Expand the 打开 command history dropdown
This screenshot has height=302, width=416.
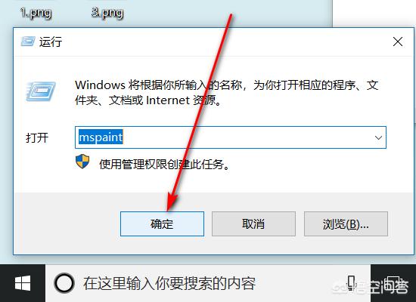(378, 137)
